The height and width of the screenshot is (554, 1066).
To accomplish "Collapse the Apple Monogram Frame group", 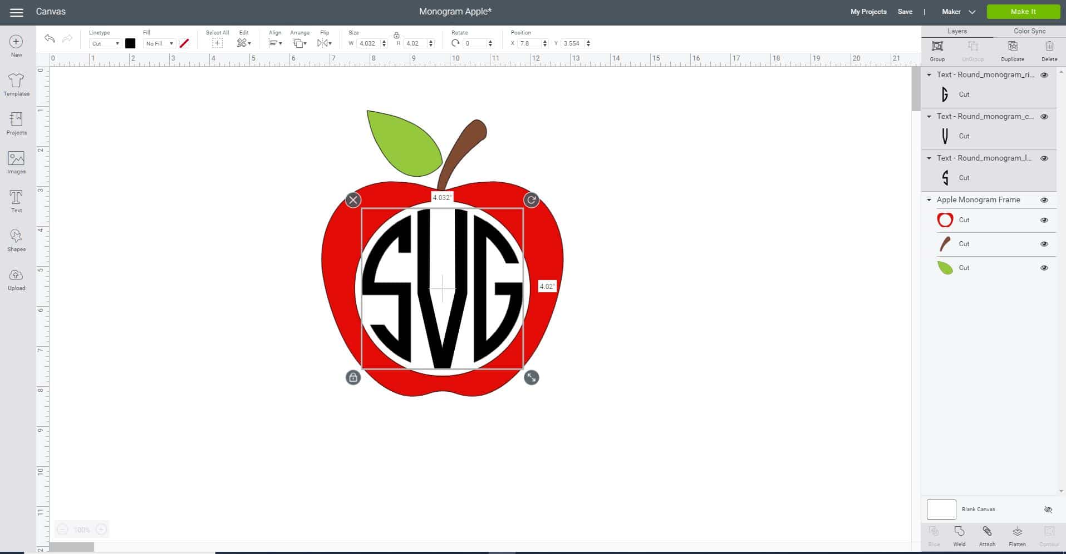I will (929, 200).
